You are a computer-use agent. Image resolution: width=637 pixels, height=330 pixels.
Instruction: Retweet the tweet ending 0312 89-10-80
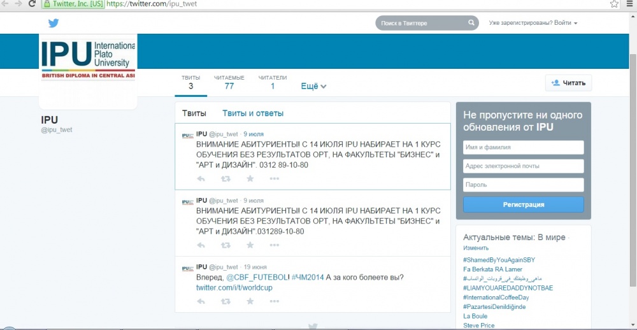225,178
